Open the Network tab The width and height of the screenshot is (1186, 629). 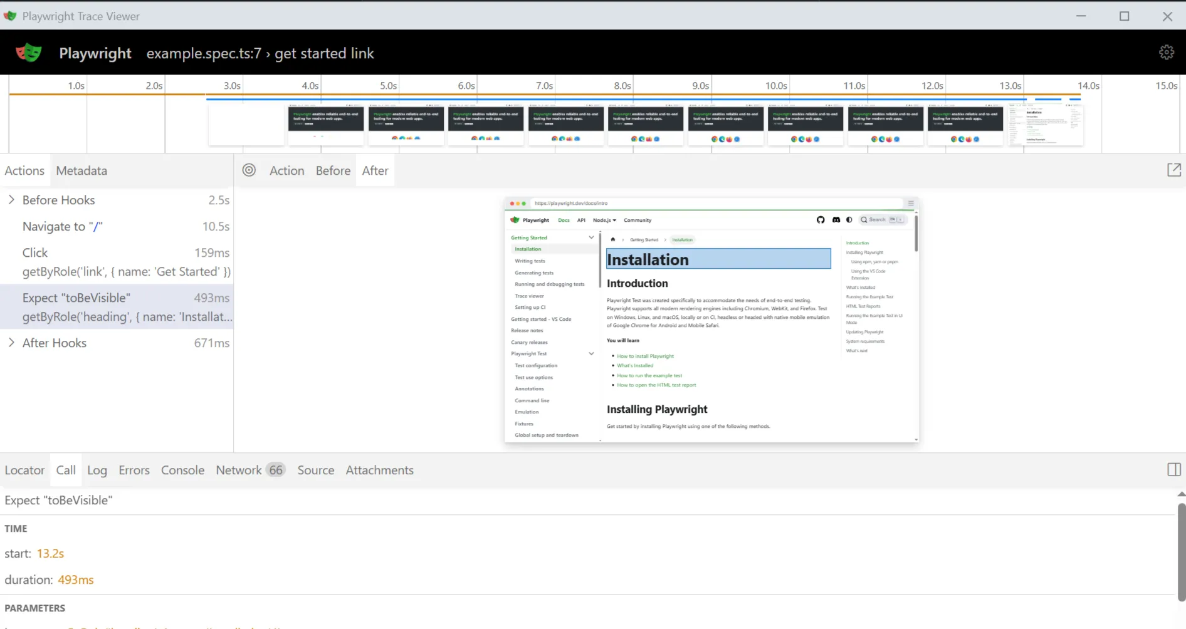tap(250, 470)
